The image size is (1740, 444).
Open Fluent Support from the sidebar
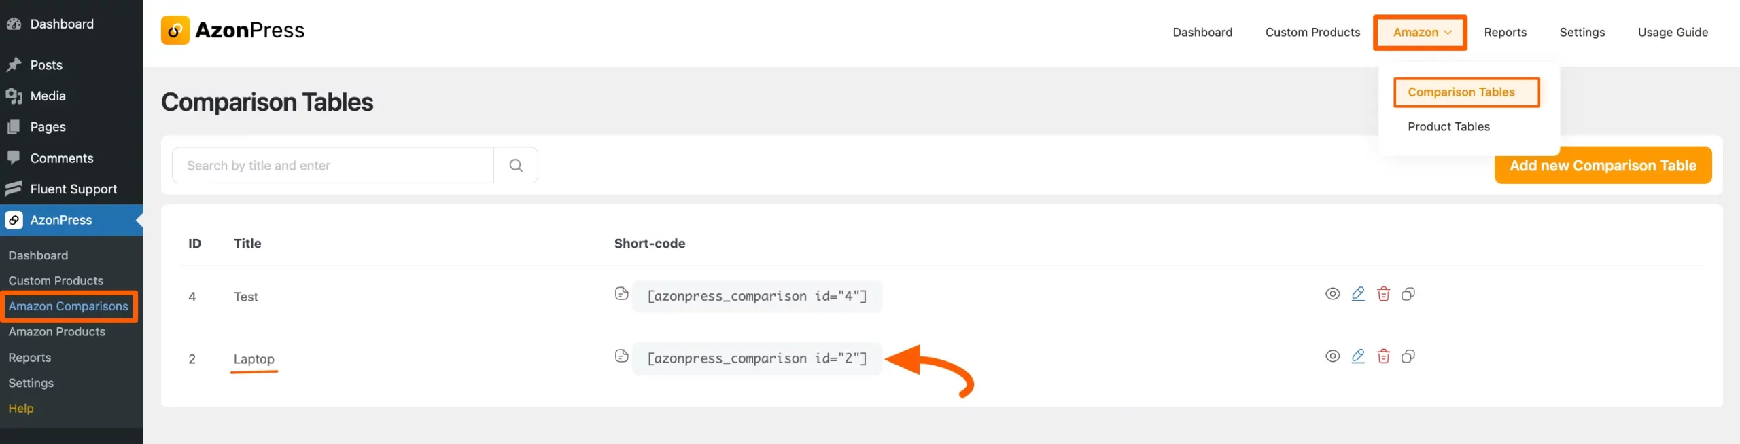click(73, 189)
